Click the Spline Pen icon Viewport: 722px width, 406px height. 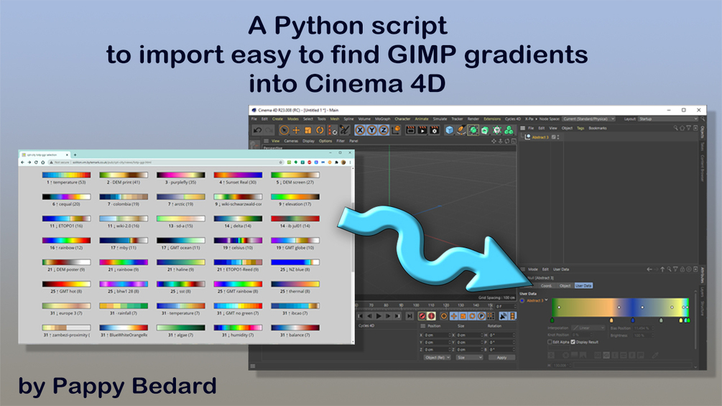[x=461, y=130]
